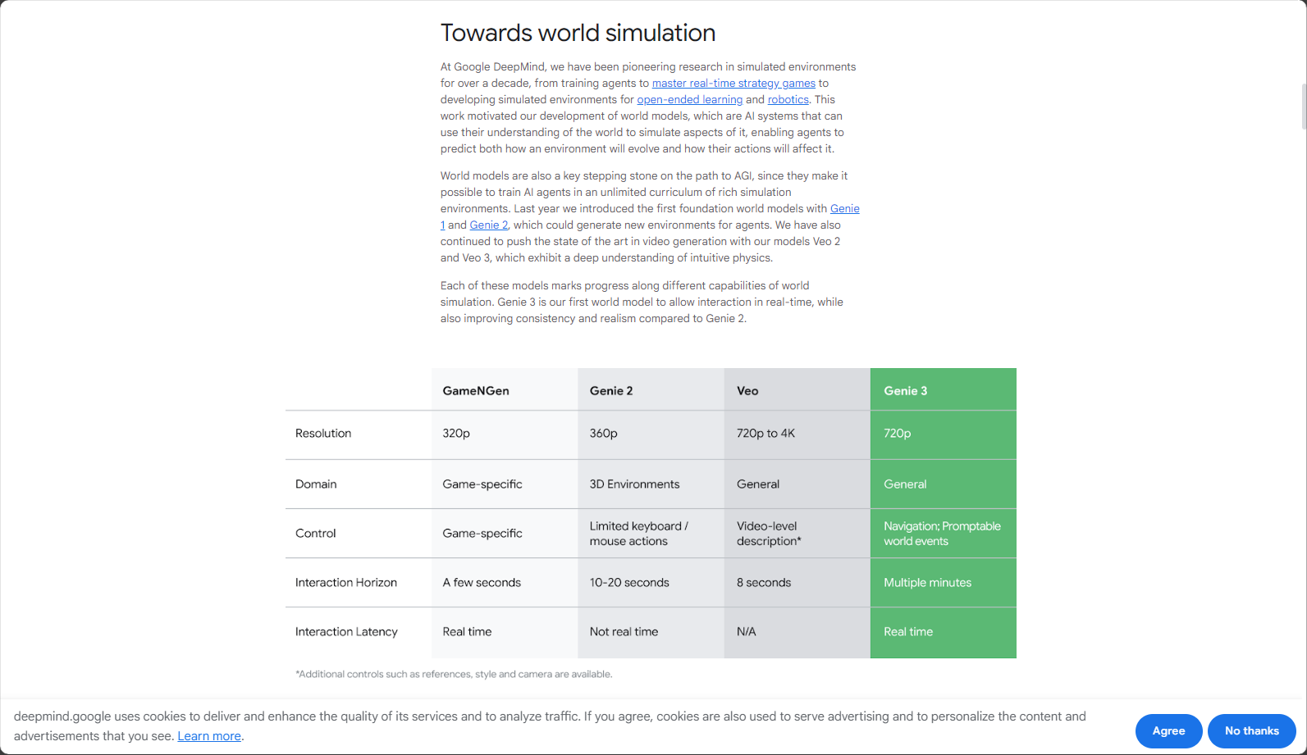
Task: Click the Interaction Horizon row label
Action: 346,582
